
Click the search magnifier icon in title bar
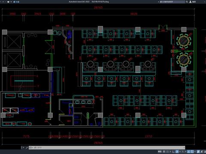point(187,2)
